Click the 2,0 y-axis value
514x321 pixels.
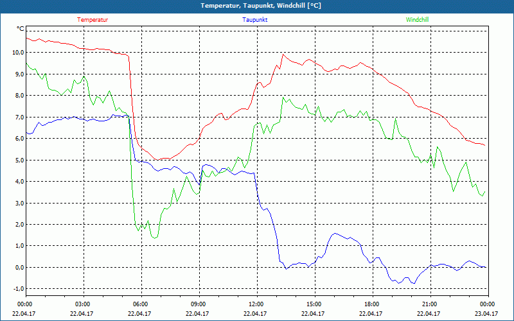[20, 224]
